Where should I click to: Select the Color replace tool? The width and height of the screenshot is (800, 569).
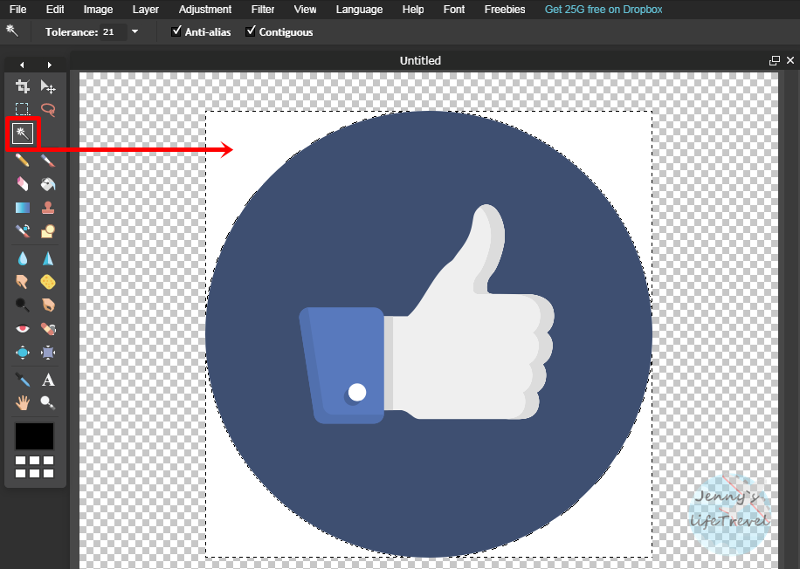point(22,231)
